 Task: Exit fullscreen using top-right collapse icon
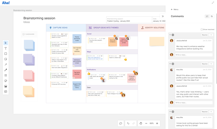(x=213, y=3)
